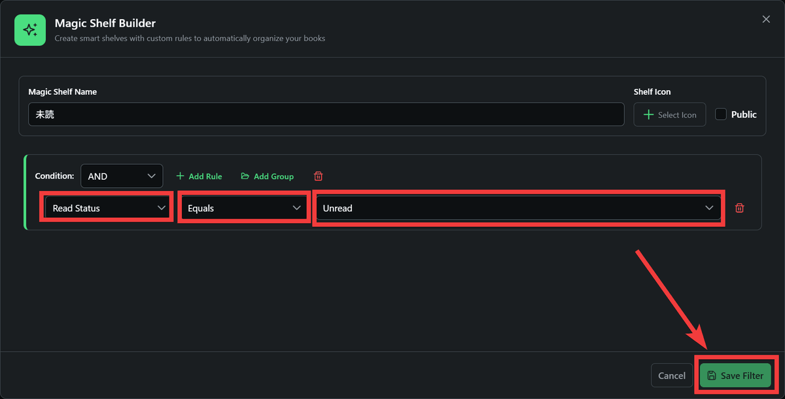
Task: Delete the group using trash icon near Add Group
Action: 319,176
